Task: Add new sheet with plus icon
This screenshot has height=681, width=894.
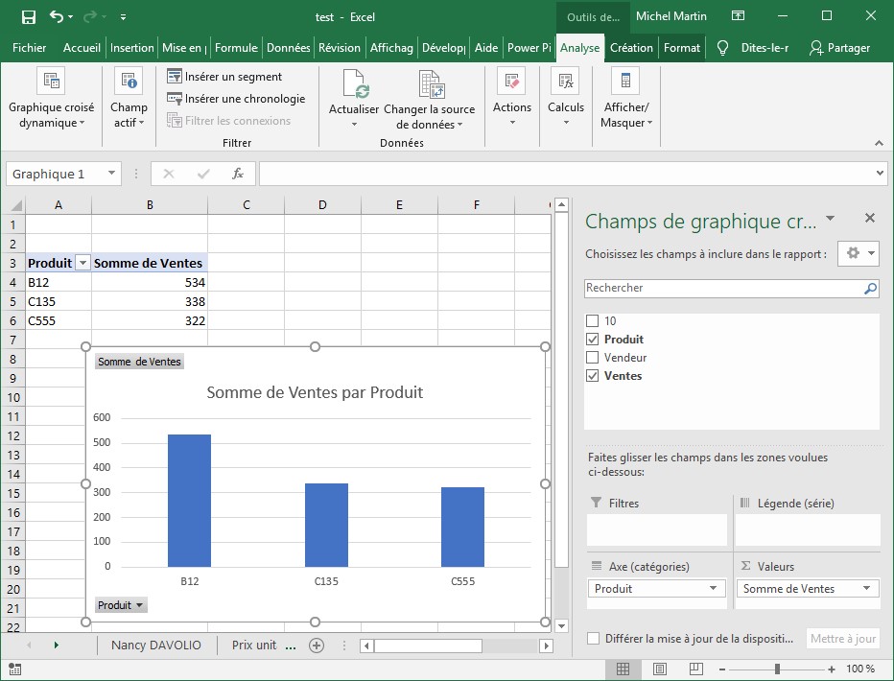Action: [x=316, y=646]
